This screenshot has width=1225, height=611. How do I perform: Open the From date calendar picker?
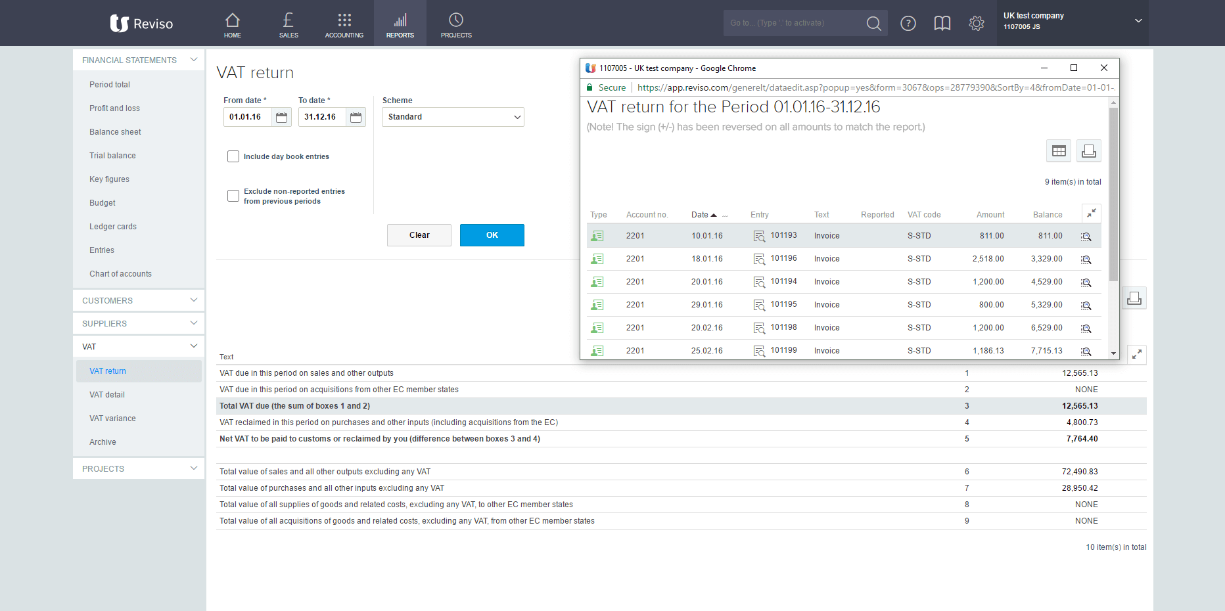281,118
